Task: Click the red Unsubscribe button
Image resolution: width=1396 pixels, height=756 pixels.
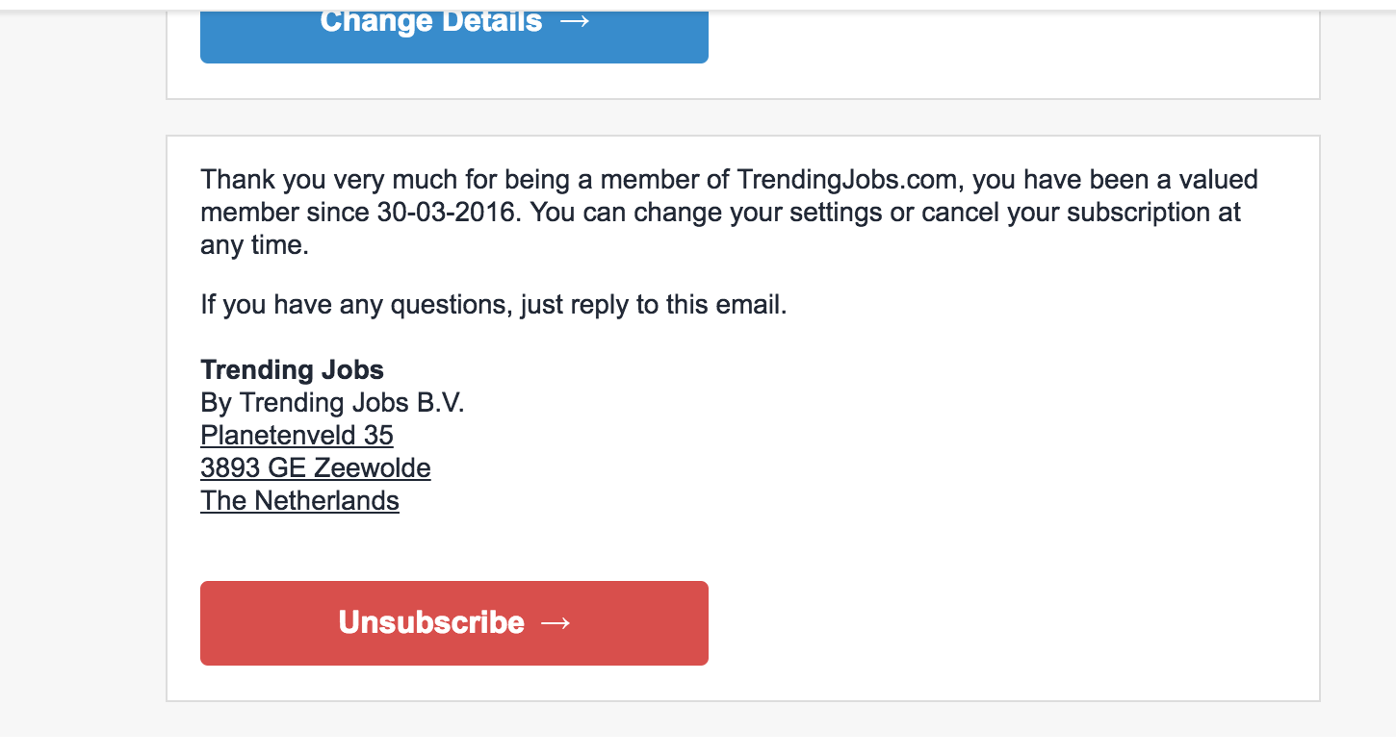Action: pos(454,622)
